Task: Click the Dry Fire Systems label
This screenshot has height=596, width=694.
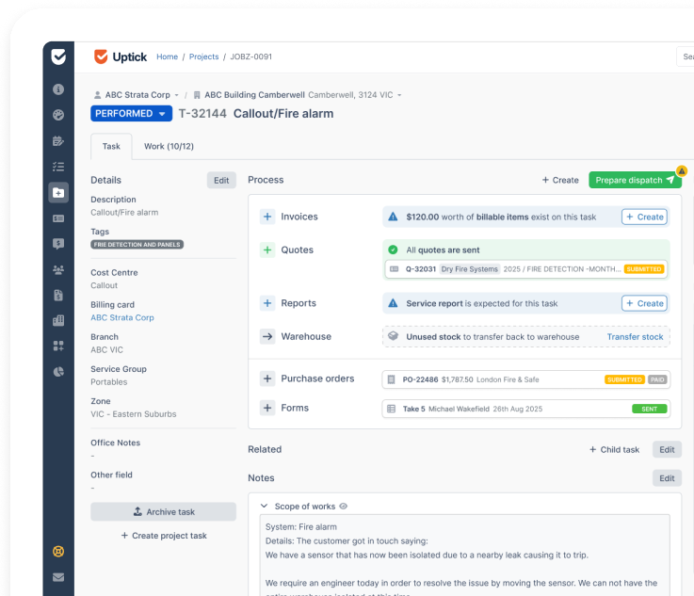Action: [469, 269]
